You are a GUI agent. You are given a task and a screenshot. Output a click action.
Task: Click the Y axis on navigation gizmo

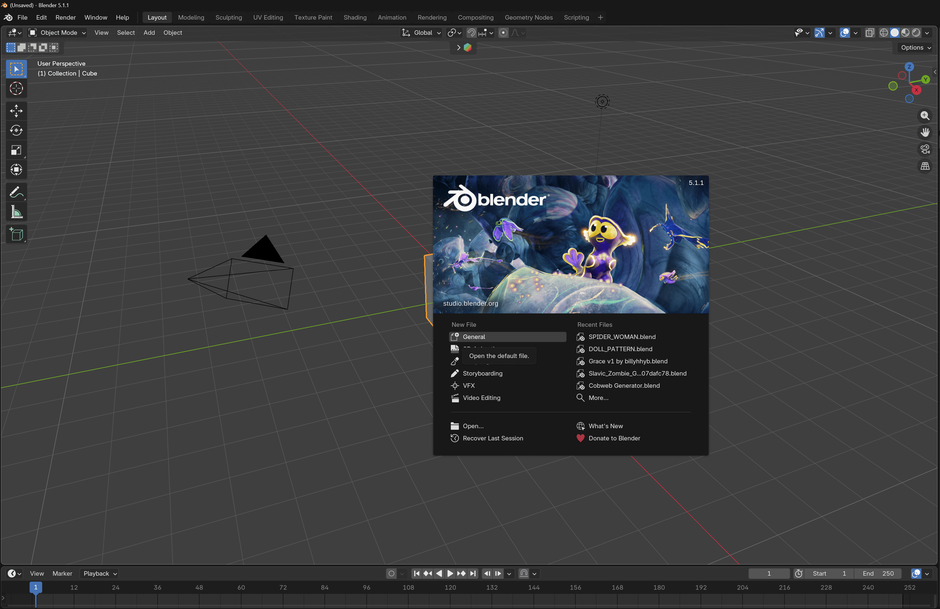(x=925, y=80)
